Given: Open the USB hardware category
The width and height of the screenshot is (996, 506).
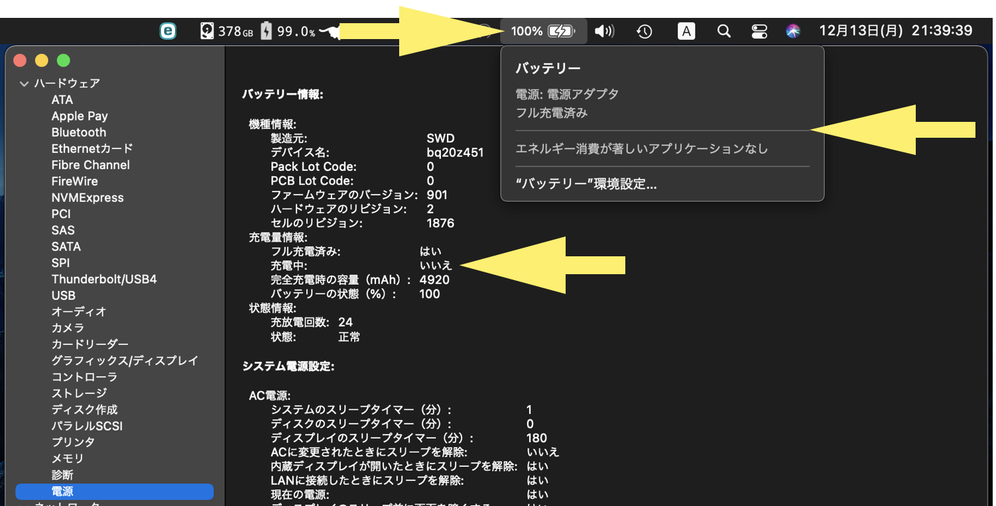Looking at the screenshot, I should click(x=64, y=295).
